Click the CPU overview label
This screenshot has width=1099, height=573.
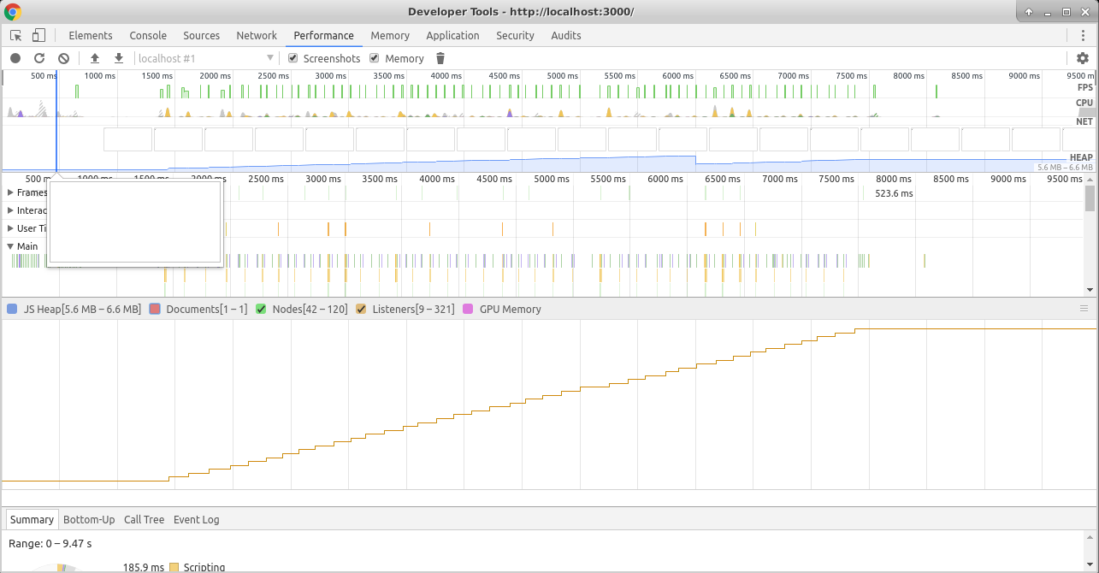coord(1084,103)
